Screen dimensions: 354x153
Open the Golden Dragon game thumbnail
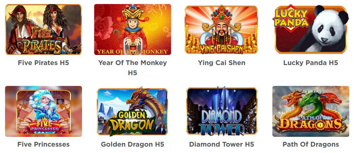tap(132, 112)
